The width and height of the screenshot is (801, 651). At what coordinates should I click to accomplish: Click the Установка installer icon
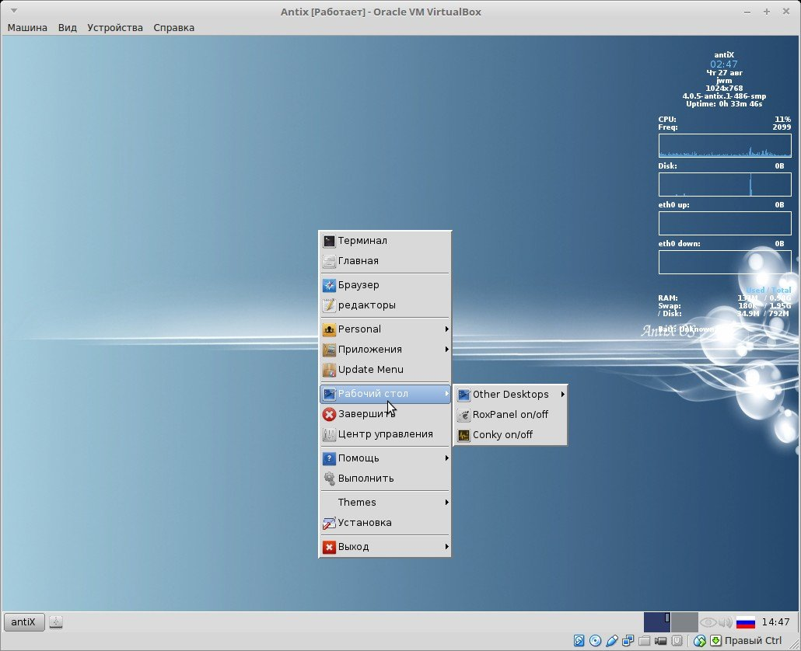[329, 523]
